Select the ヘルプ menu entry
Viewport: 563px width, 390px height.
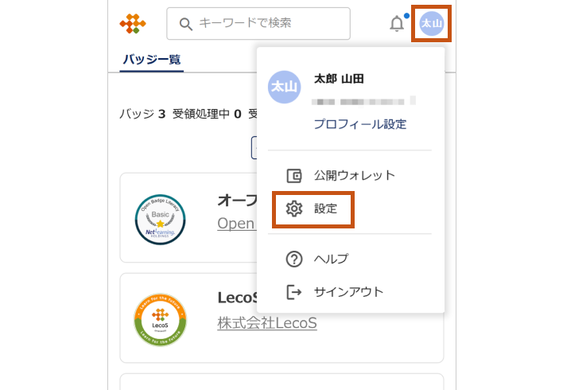(331, 259)
